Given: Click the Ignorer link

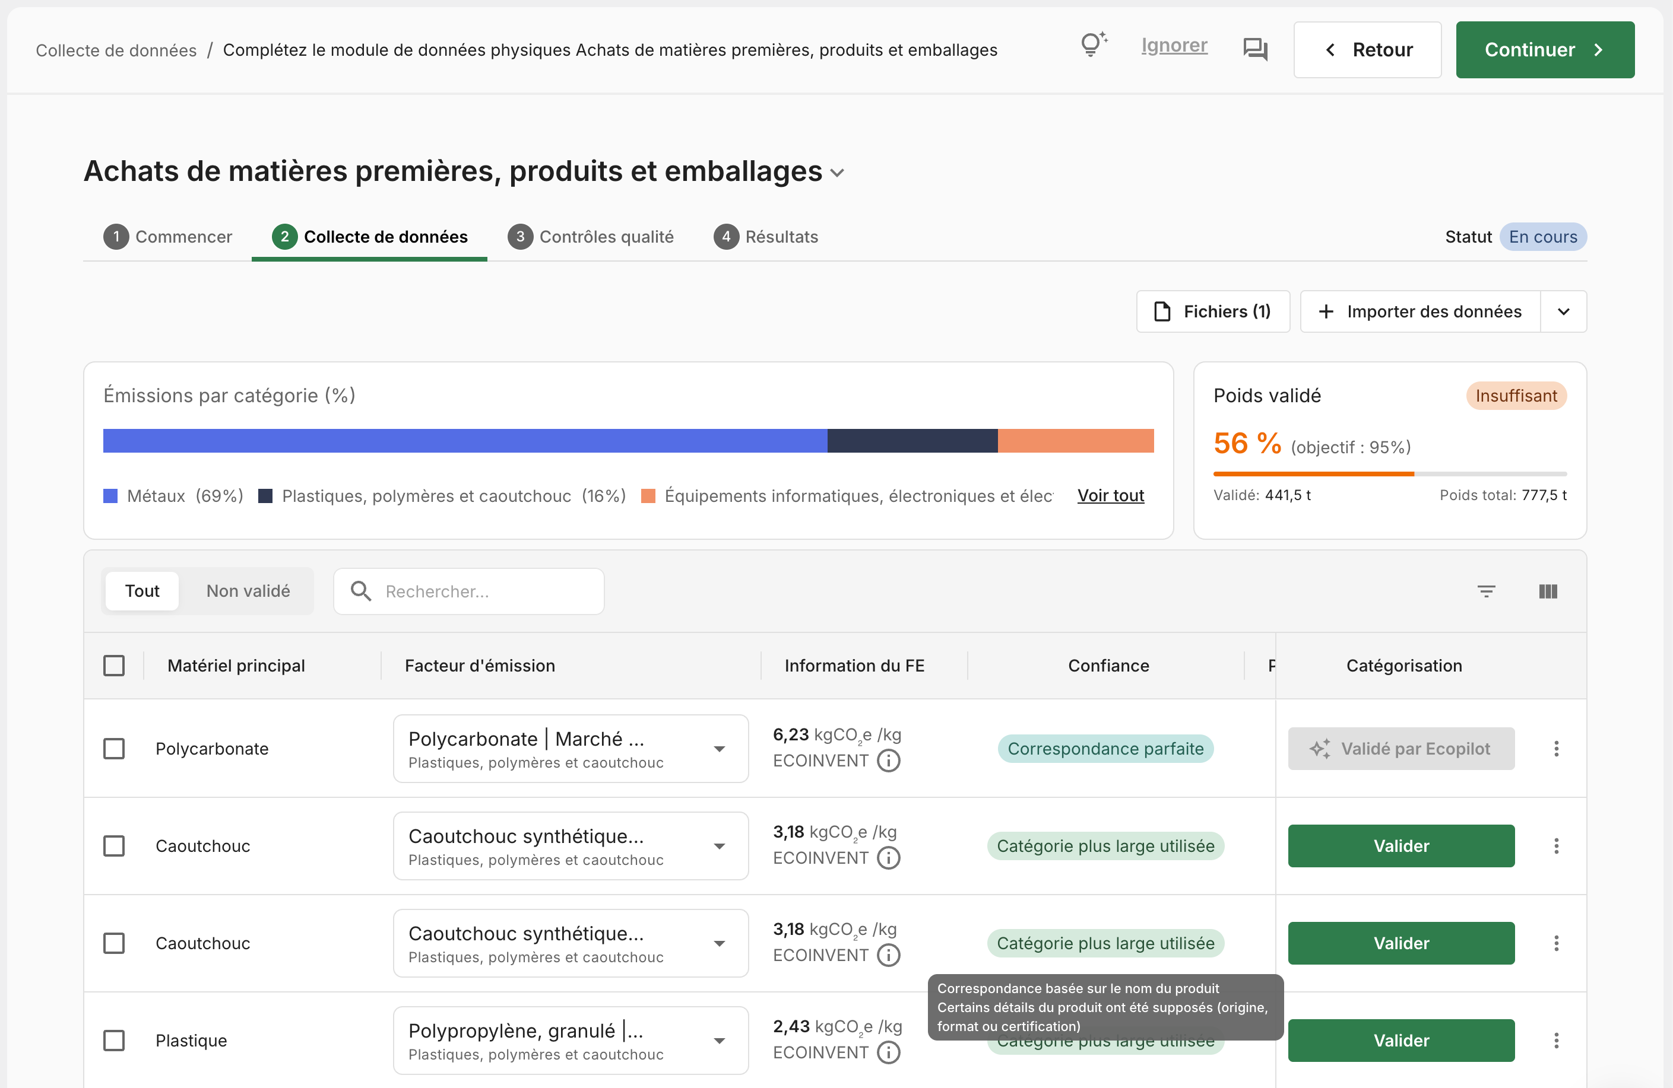Looking at the screenshot, I should [x=1174, y=46].
